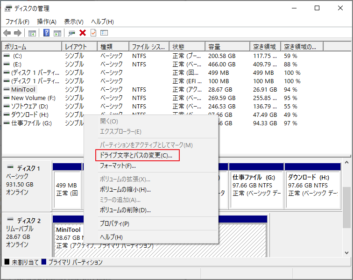The height and width of the screenshot is (280, 353).
Task: Click drive icon beside ダウンロード (H:)
Action: point(7,115)
